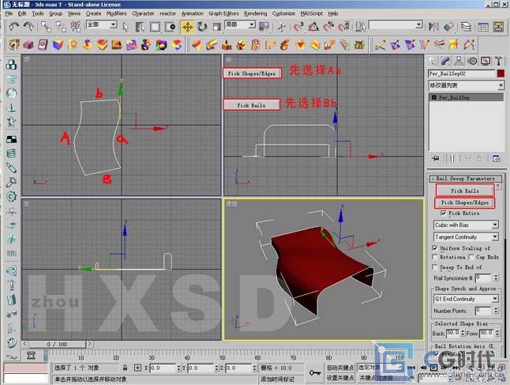Click the Mirror tool icon
Viewport: 510px width, 385px height.
[433, 27]
